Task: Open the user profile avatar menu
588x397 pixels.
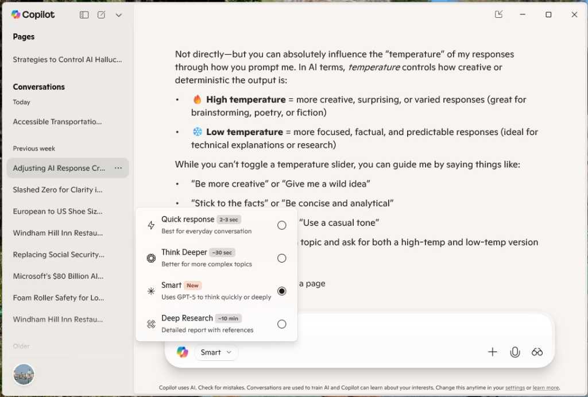Action: (24, 374)
